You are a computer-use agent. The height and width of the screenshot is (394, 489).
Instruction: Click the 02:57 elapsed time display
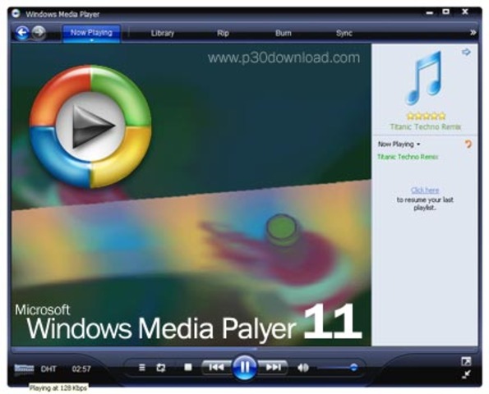pyautogui.click(x=81, y=369)
